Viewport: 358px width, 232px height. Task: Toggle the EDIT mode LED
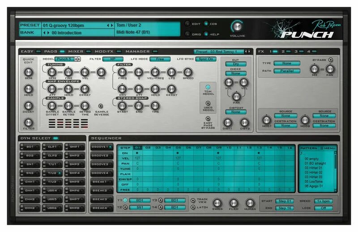click(x=188, y=24)
